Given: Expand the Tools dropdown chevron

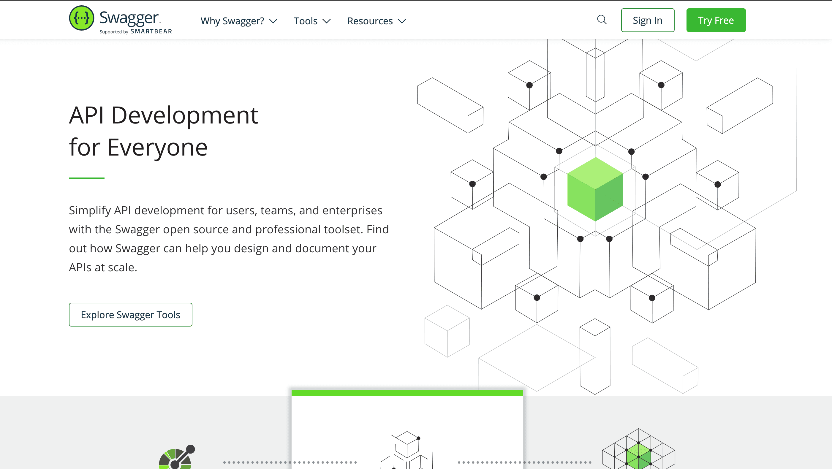Looking at the screenshot, I should (327, 21).
